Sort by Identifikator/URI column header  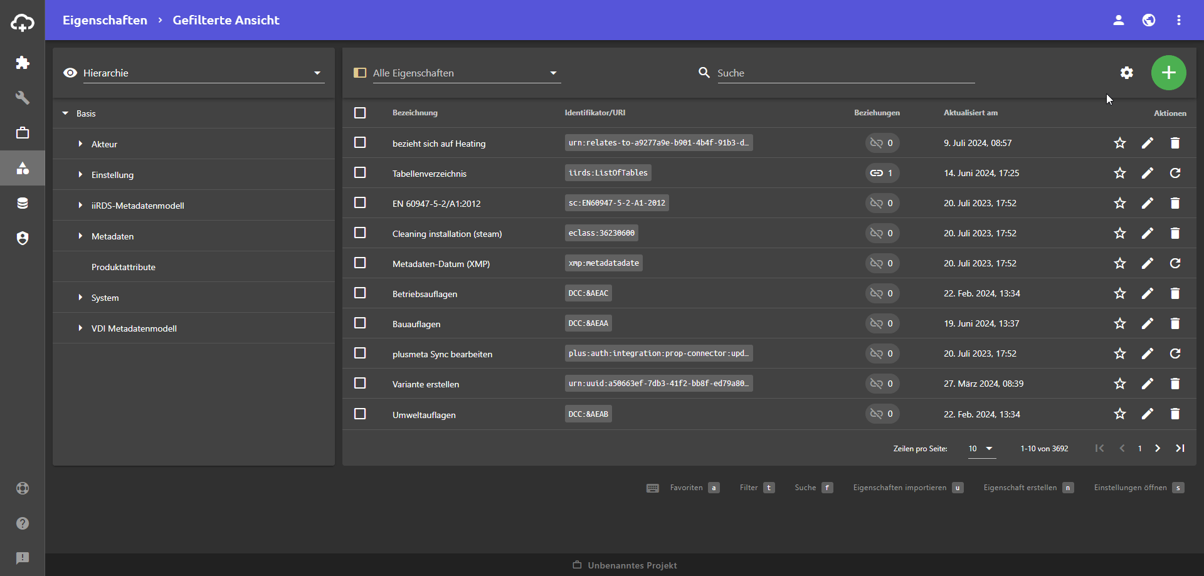[595, 113]
